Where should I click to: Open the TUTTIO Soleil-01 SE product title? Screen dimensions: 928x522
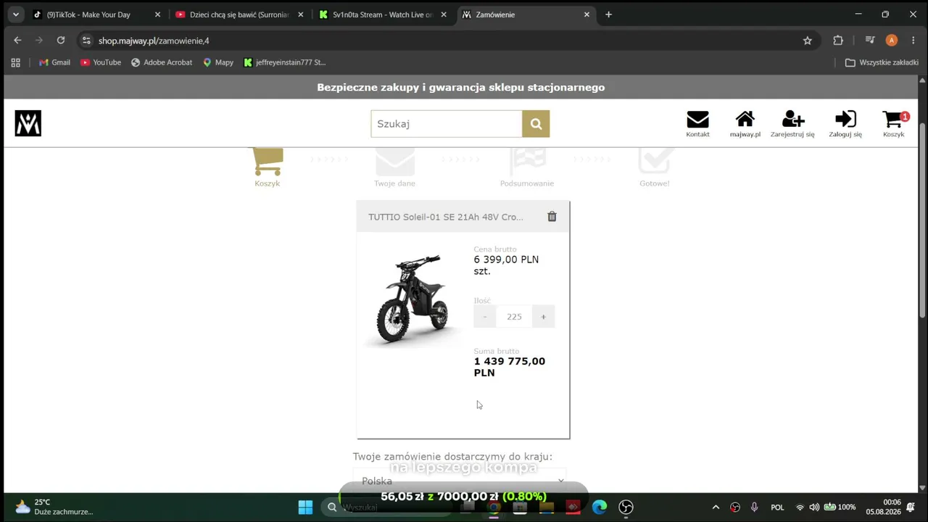[x=446, y=217]
